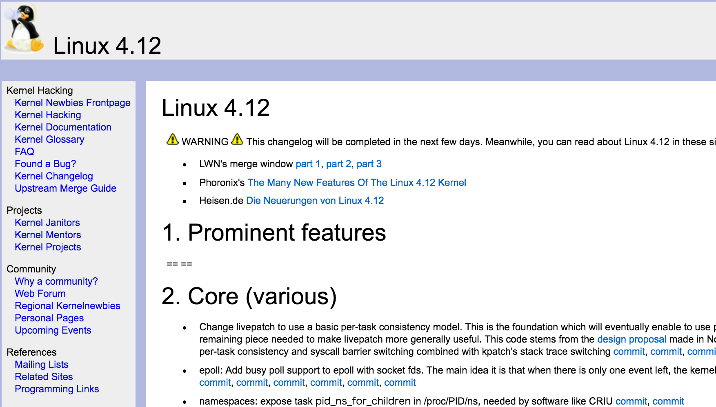
Task: Click the Projects section label
Action: coord(24,210)
